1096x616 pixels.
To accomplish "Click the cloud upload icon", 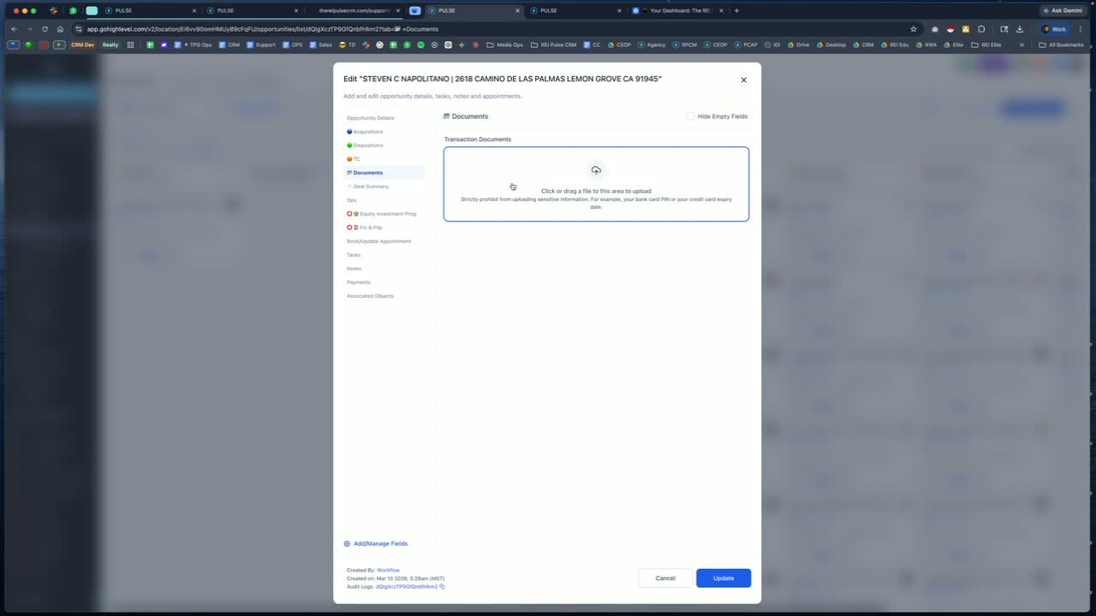I will pyautogui.click(x=596, y=170).
